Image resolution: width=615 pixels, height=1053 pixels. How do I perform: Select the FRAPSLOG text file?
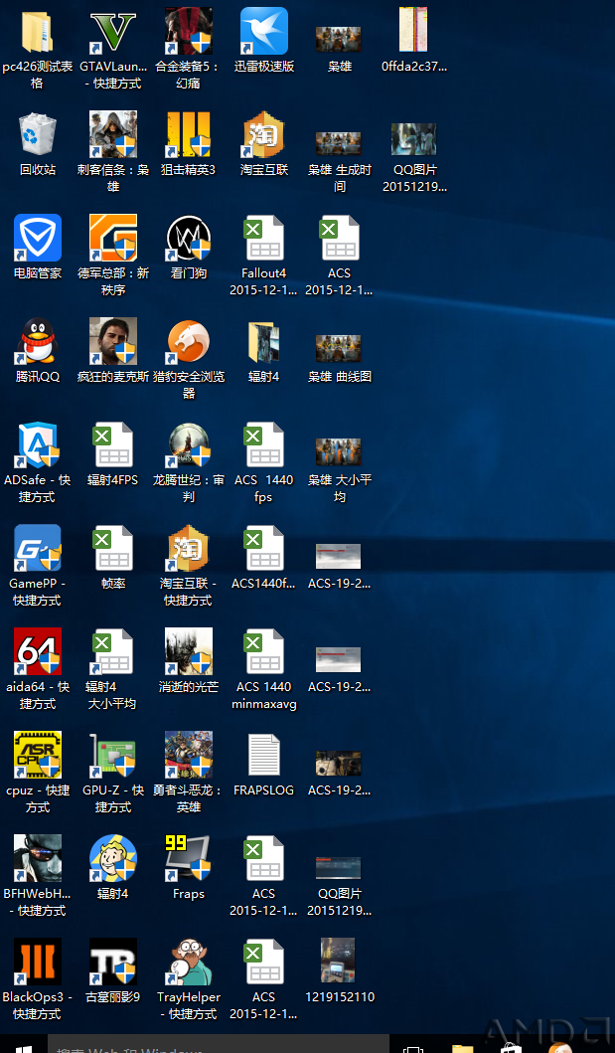264,755
